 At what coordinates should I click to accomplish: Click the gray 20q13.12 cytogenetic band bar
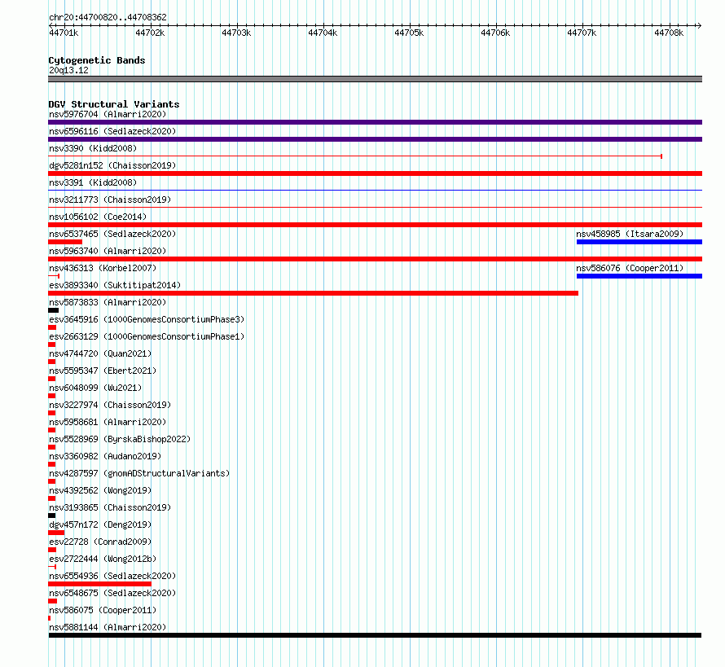(x=375, y=79)
